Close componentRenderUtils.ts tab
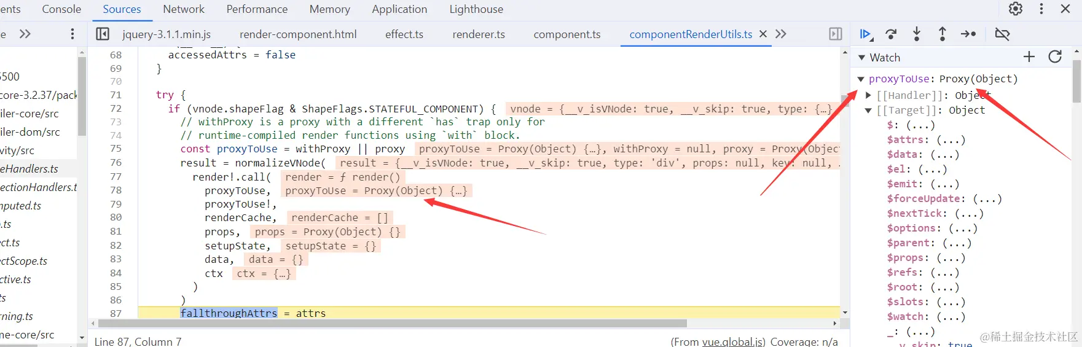Image resolution: width=1082 pixels, height=347 pixels. 763,34
